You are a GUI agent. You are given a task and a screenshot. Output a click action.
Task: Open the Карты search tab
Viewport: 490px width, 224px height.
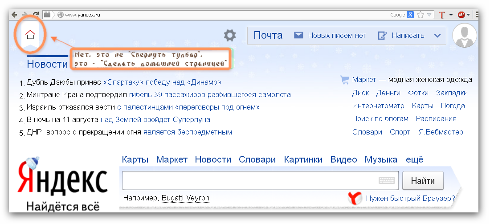tap(135, 159)
